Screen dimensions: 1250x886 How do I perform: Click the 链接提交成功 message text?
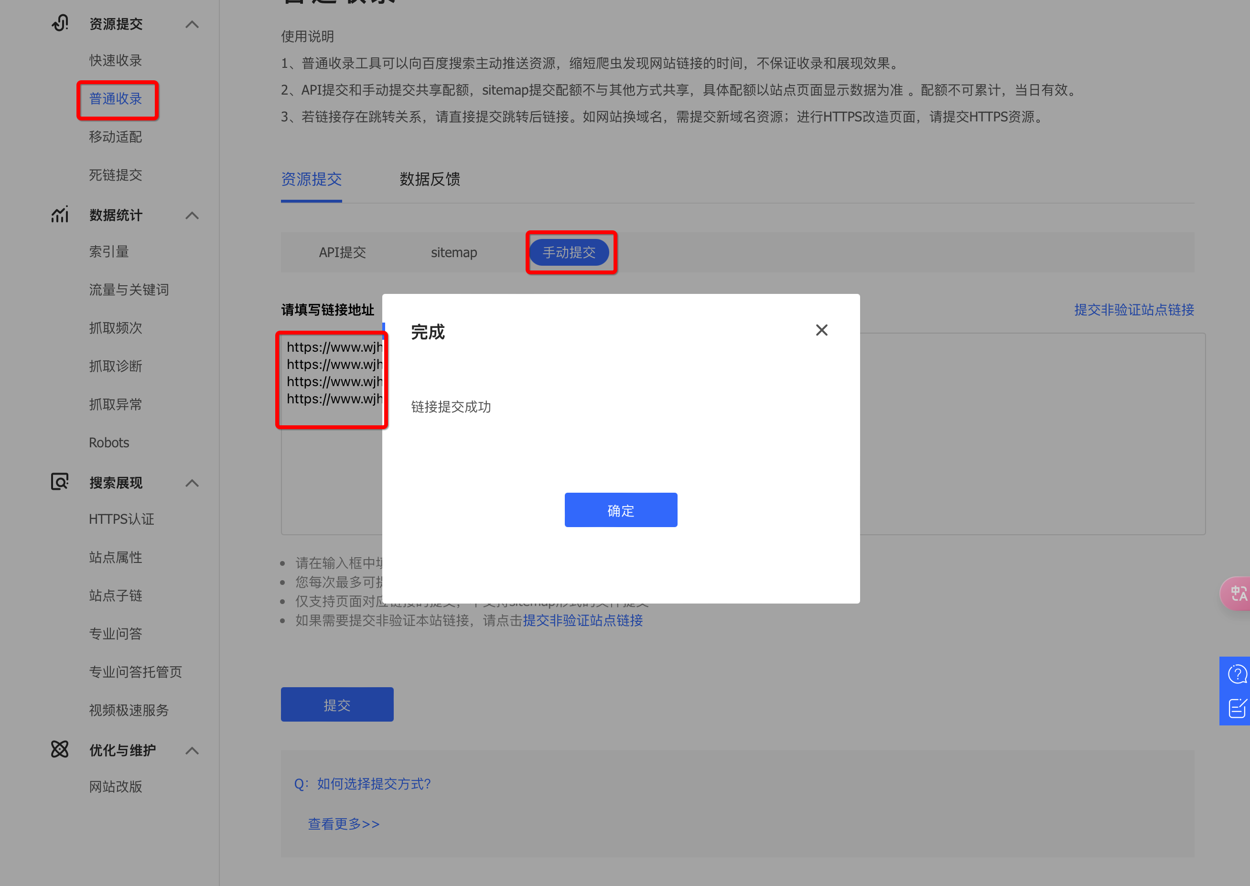tap(451, 407)
